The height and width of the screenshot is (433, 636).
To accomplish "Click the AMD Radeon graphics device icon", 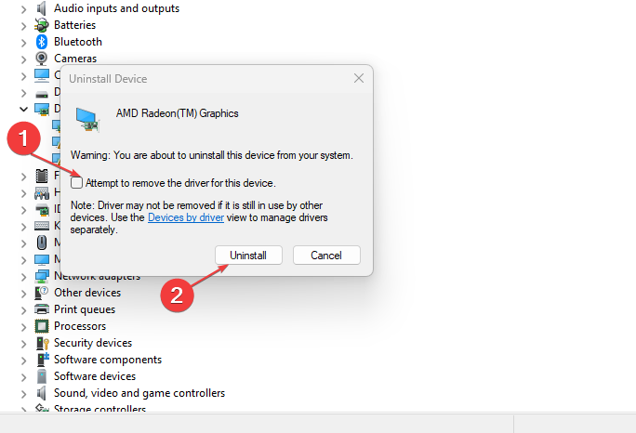I will point(87,120).
